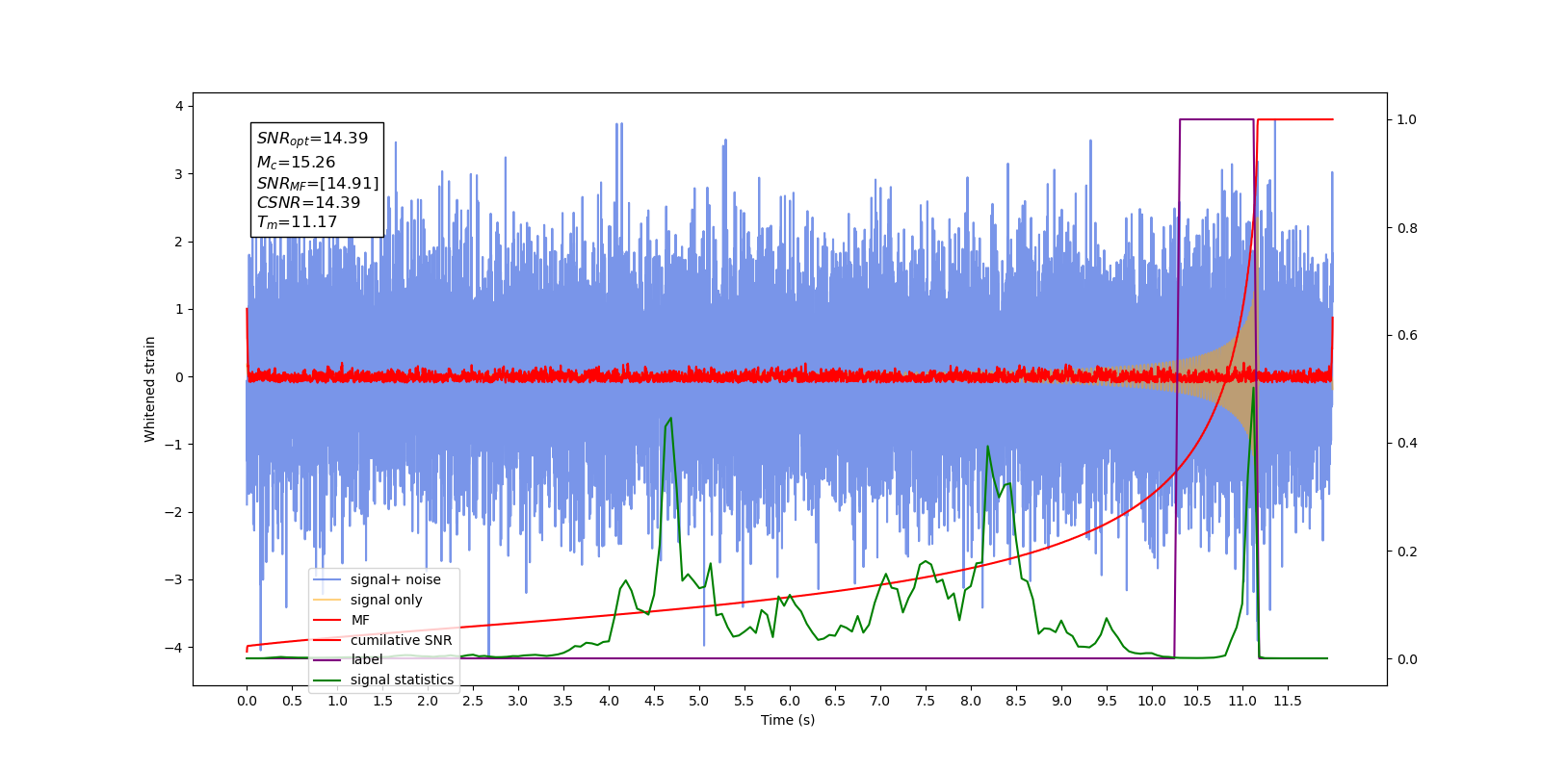Click the right y-axis tick label 0.0
Image resolution: width=1541 pixels, height=770 pixels.
1407,659
